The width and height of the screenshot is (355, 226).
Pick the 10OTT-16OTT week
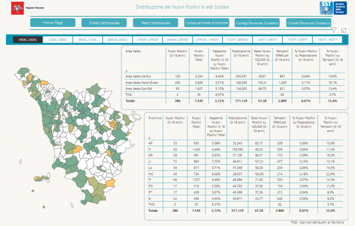pyautogui.click(x=327, y=40)
